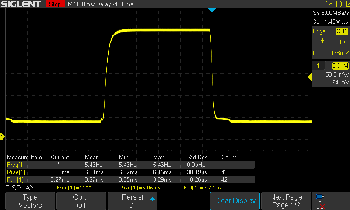Viewport: 350px width, 210px height.
Task: Open the Type Vectors display option
Action: coord(30,201)
